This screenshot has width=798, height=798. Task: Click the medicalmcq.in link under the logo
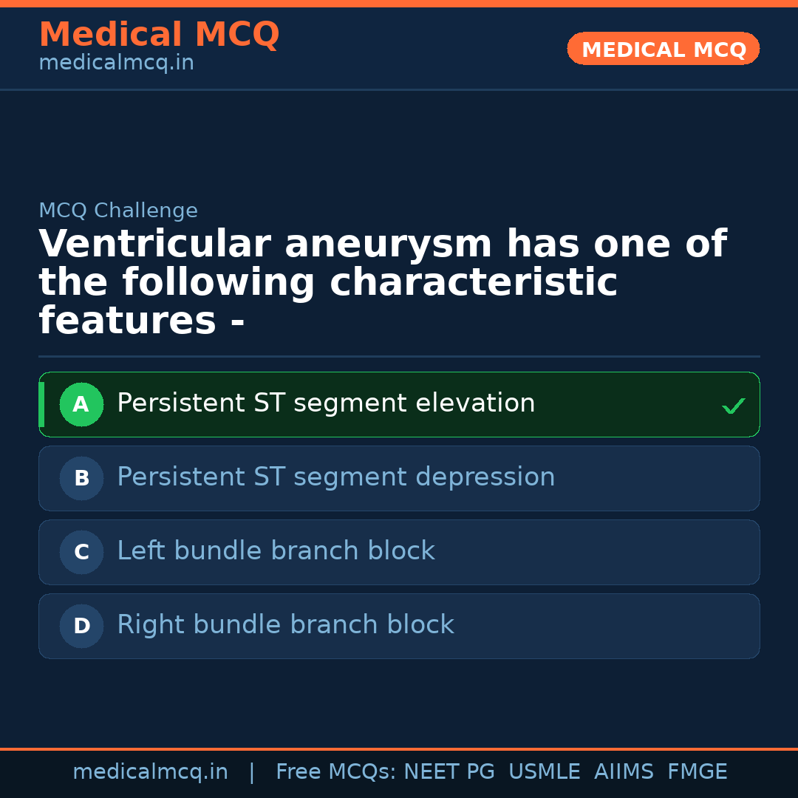coord(116,62)
